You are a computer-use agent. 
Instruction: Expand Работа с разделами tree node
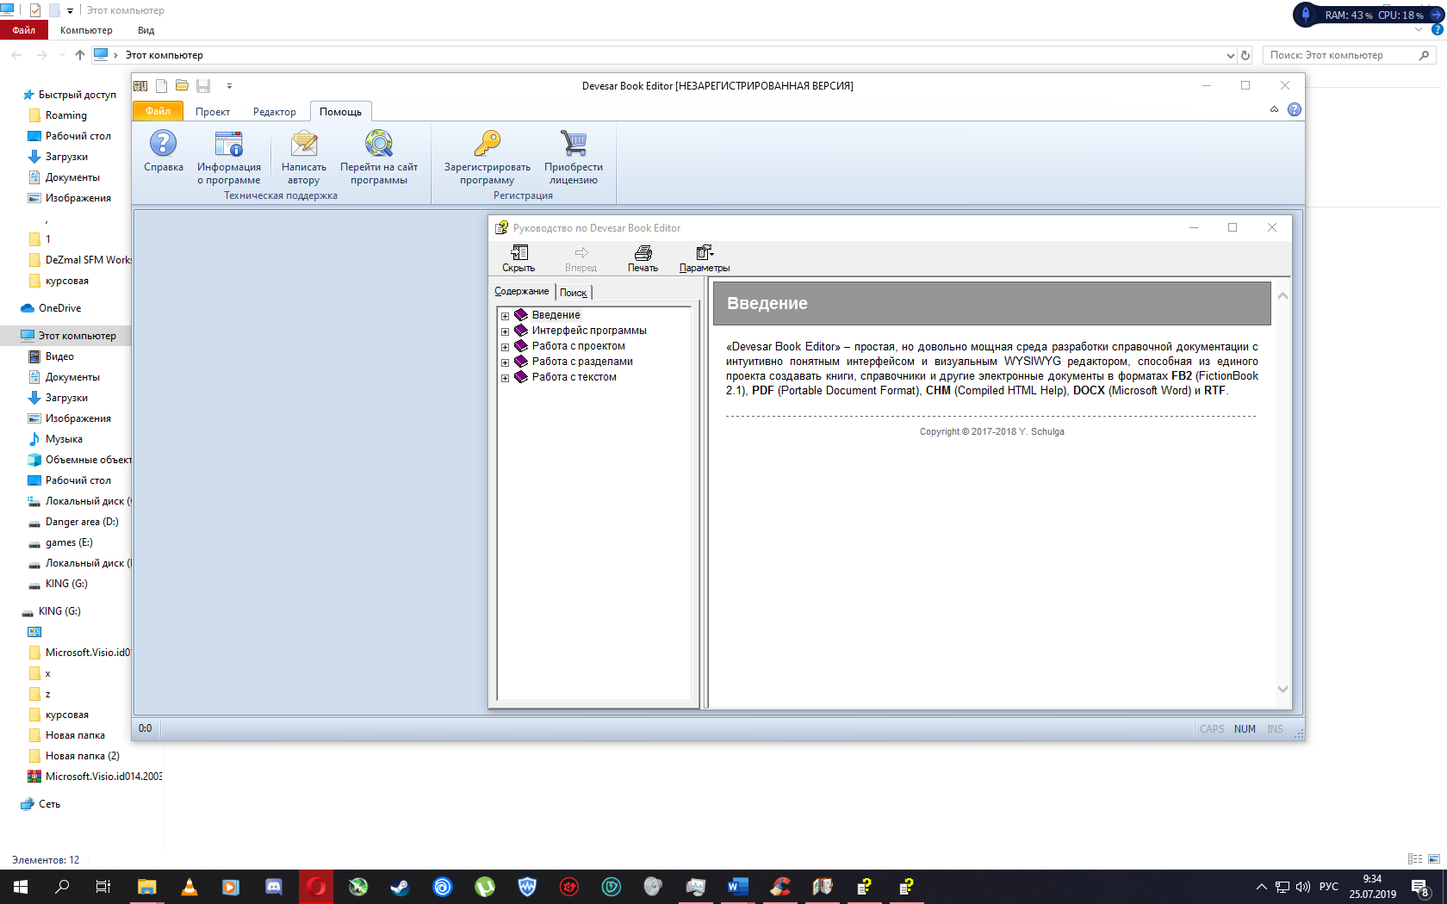(506, 362)
